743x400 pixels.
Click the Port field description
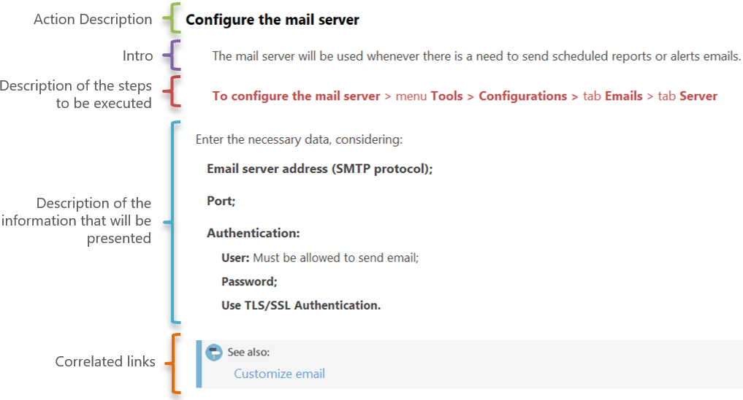pyautogui.click(x=221, y=201)
